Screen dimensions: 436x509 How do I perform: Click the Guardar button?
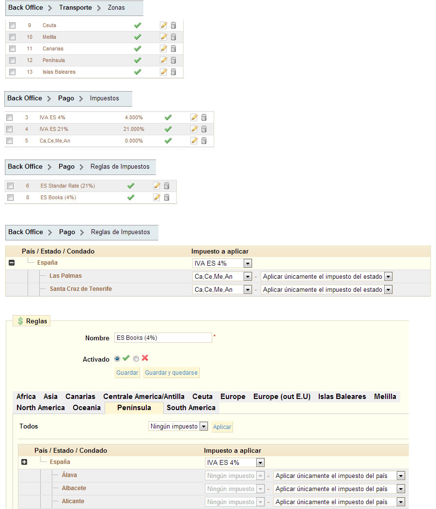pos(127,373)
